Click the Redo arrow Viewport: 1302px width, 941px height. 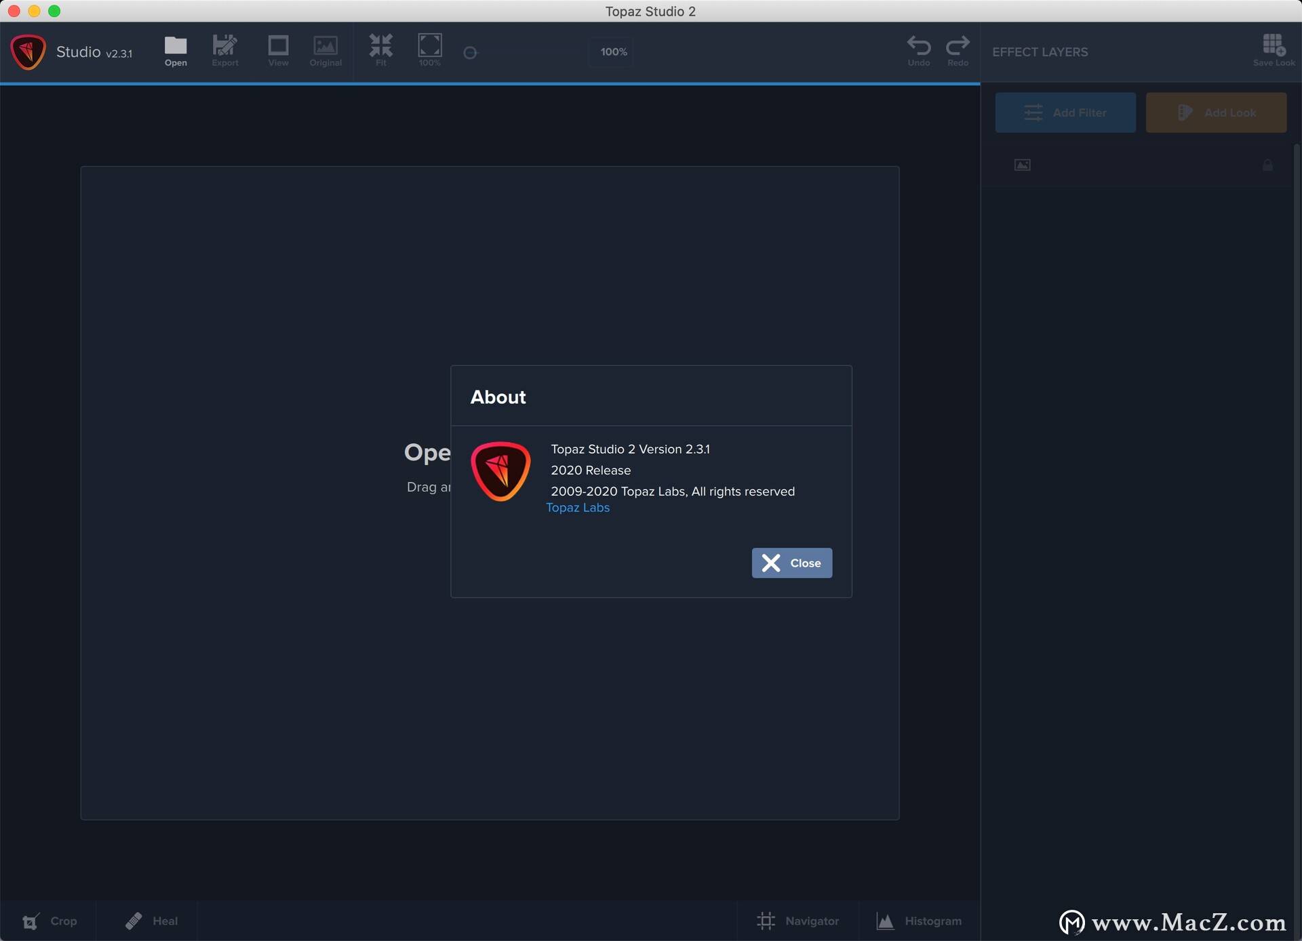pyautogui.click(x=958, y=45)
